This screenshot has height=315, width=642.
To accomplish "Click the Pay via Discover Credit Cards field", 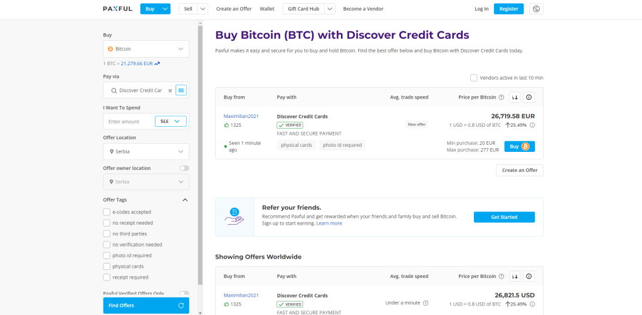I will coord(139,90).
